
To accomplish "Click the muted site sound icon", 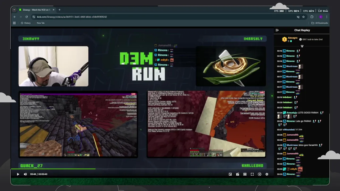I will [x=298, y=17].
